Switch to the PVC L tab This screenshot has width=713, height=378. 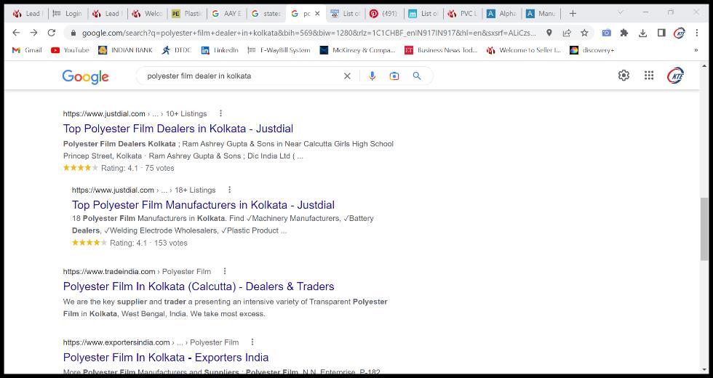tap(463, 14)
